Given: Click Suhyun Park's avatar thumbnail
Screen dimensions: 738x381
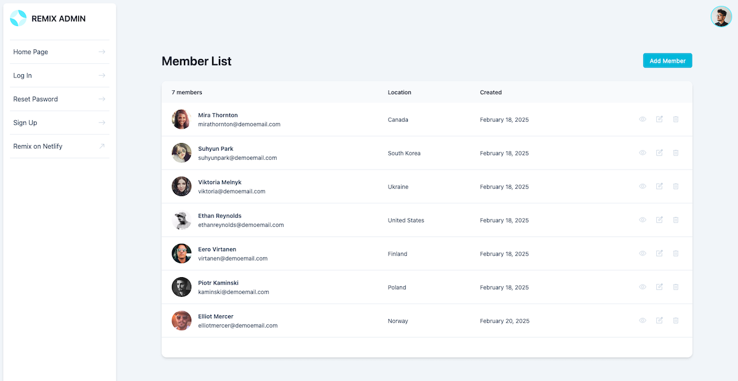Looking at the screenshot, I should click(x=181, y=153).
